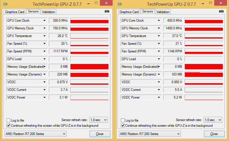
Task: Click Memory Usage (Dynamic) graph in right window
Action: point(204,74)
